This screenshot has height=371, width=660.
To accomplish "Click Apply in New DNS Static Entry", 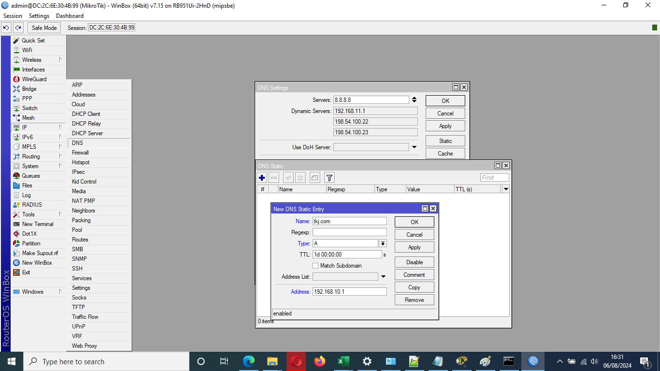I will [x=415, y=247].
